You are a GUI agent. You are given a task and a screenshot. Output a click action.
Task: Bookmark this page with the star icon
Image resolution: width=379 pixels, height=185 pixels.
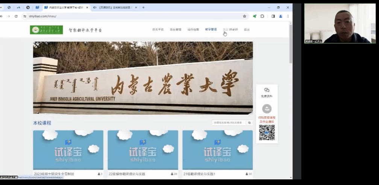(244, 16)
